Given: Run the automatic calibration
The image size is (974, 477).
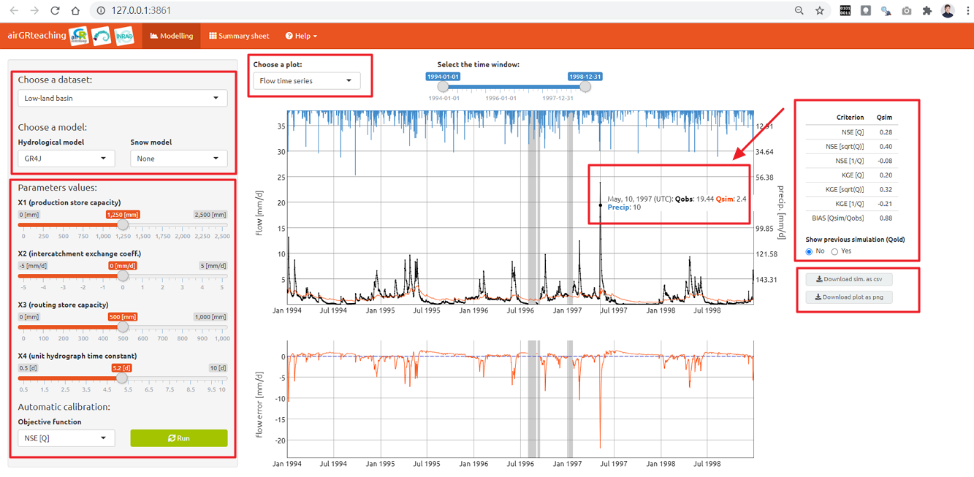Looking at the screenshot, I should click(179, 438).
